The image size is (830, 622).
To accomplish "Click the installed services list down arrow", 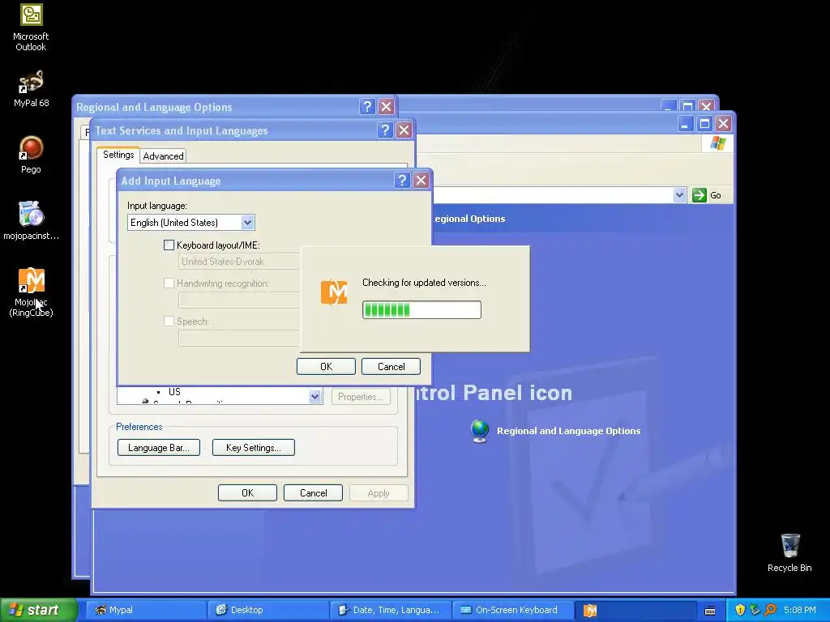I will pyautogui.click(x=315, y=396).
